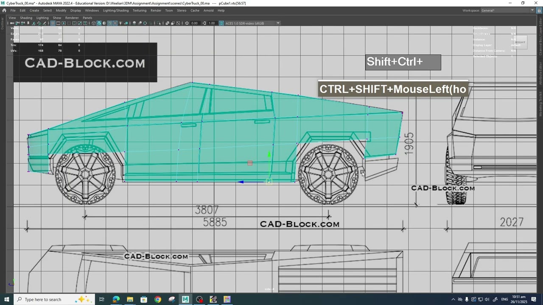Open Task View on the taskbar
The image size is (543, 305).
coord(102,299)
